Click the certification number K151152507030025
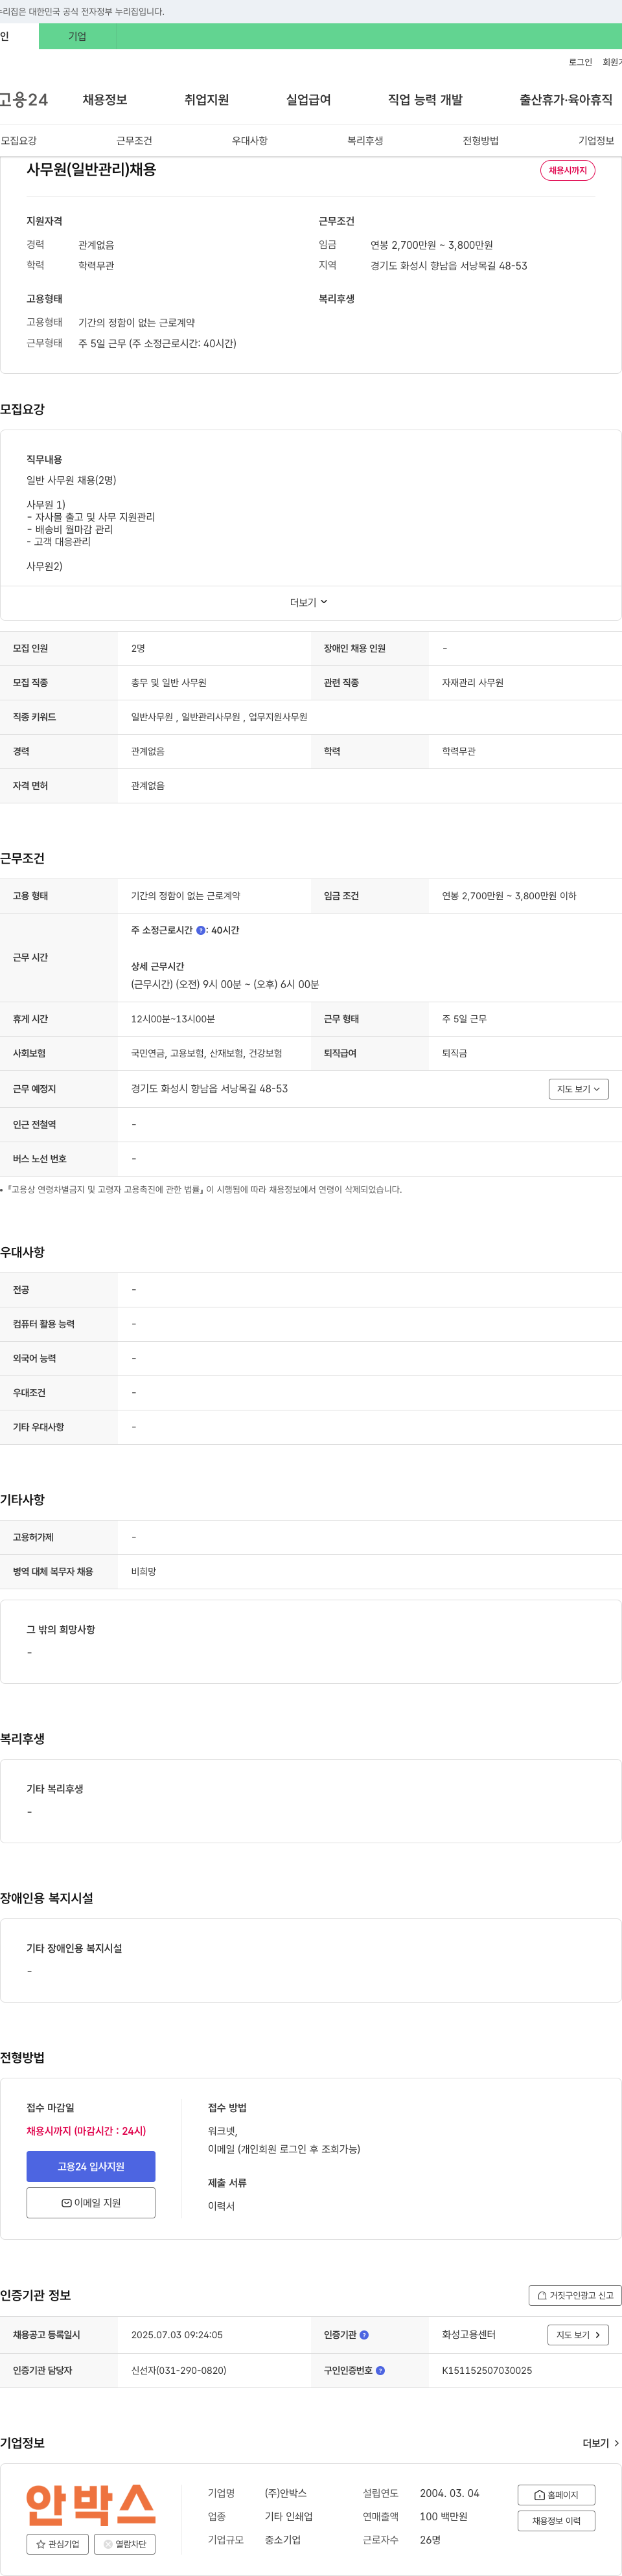 click(487, 2370)
